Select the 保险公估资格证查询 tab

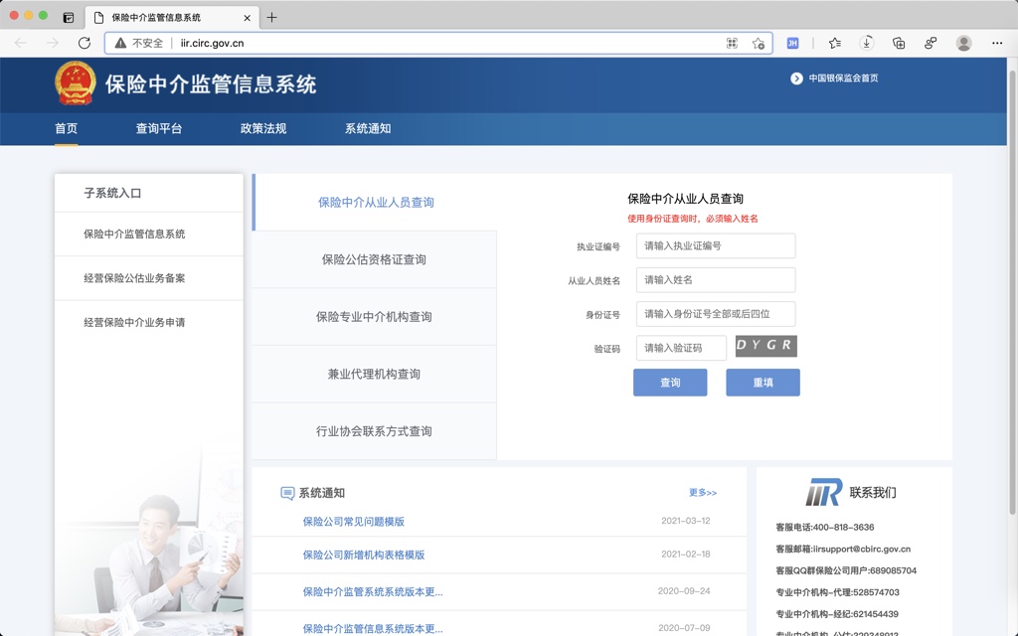click(374, 259)
